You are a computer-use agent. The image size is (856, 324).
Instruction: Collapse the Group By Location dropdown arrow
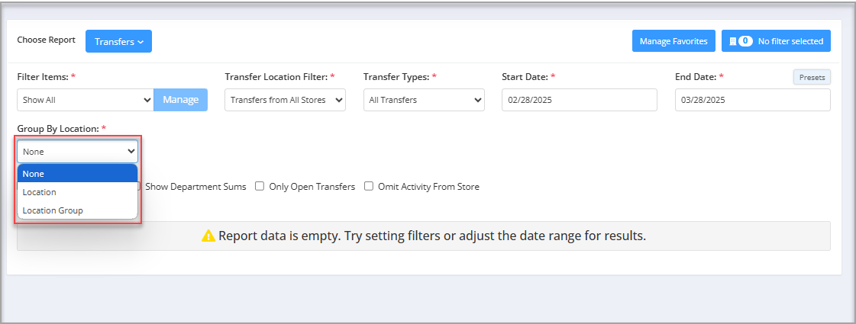pos(131,151)
